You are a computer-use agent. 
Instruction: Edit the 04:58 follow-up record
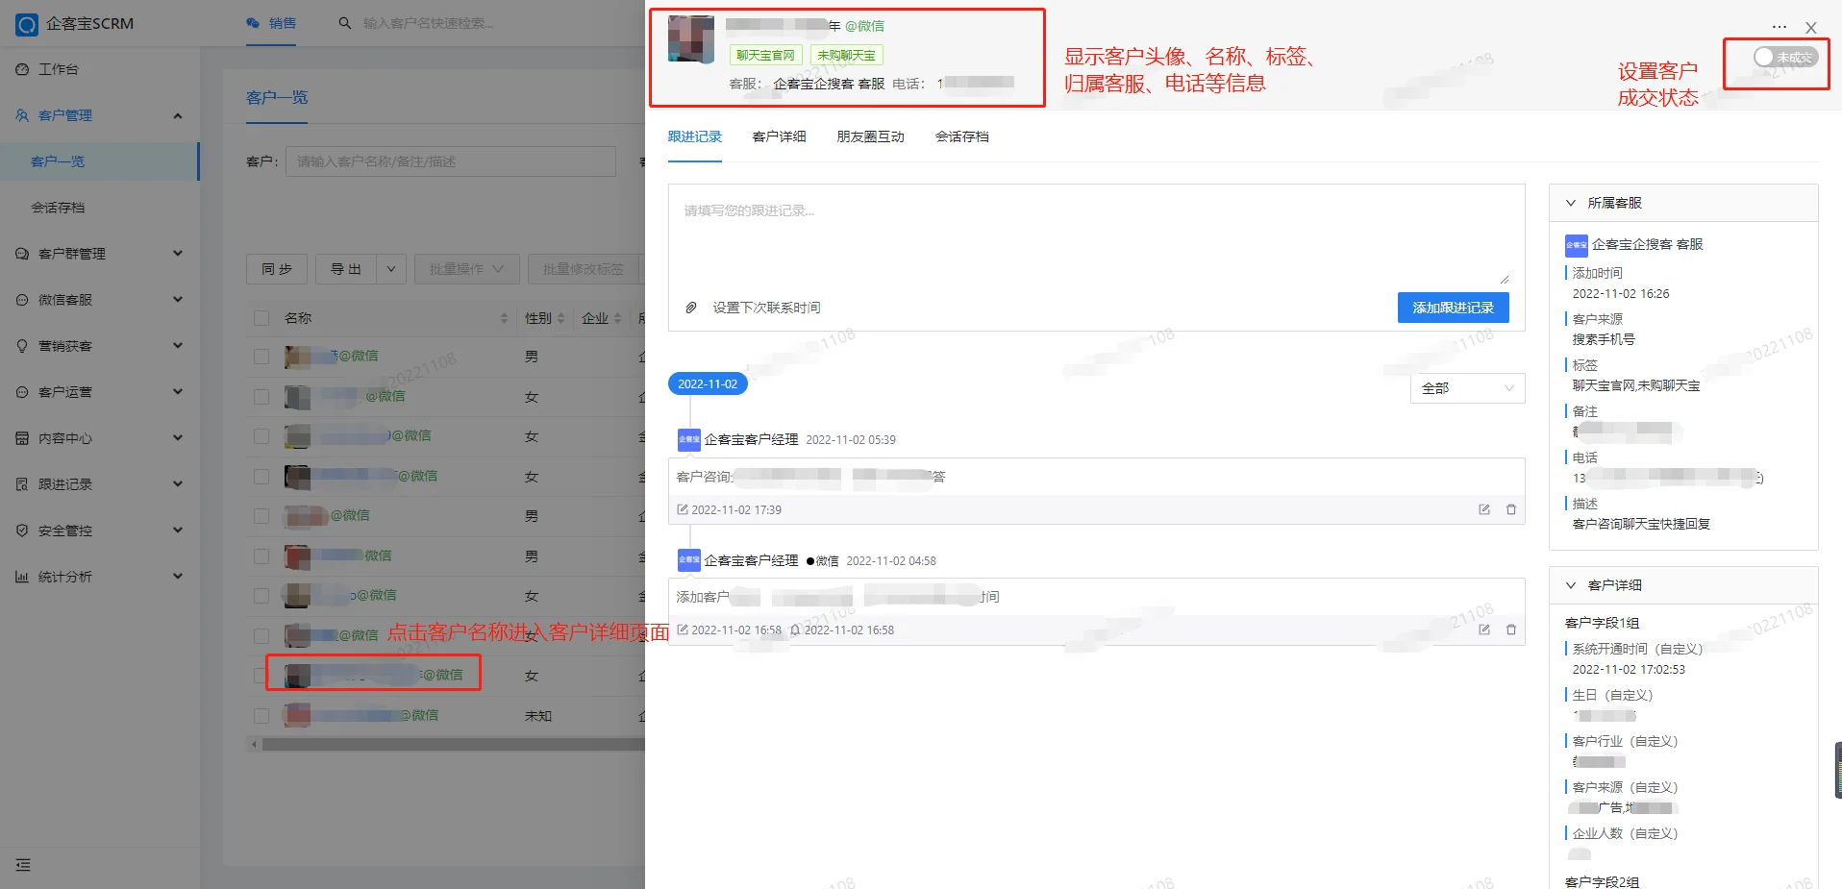[x=1484, y=630]
